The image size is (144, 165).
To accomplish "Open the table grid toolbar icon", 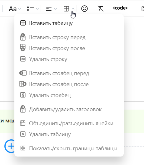I will (x=67, y=9).
